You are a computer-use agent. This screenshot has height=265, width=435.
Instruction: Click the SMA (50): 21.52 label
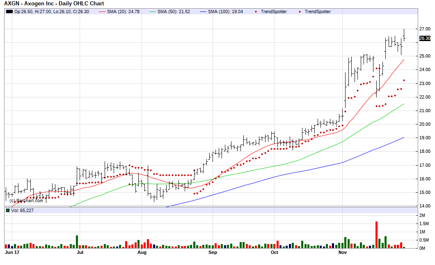(174, 12)
